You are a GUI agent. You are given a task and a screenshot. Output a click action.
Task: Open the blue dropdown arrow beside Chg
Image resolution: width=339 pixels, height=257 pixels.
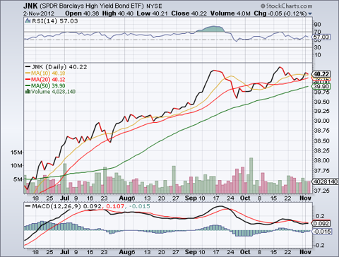(x=310, y=14)
